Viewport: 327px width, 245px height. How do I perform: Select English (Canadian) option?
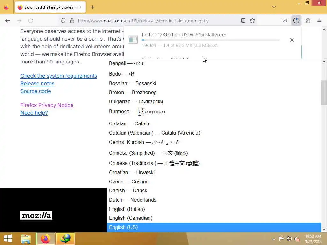[214, 218]
